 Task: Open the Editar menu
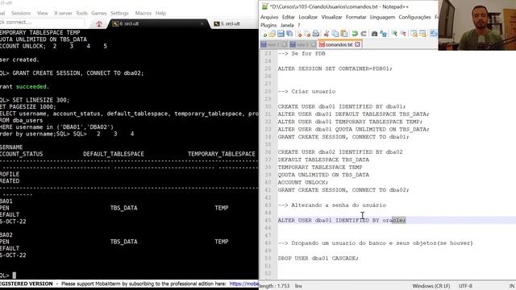pyautogui.click(x=289, y=17)
